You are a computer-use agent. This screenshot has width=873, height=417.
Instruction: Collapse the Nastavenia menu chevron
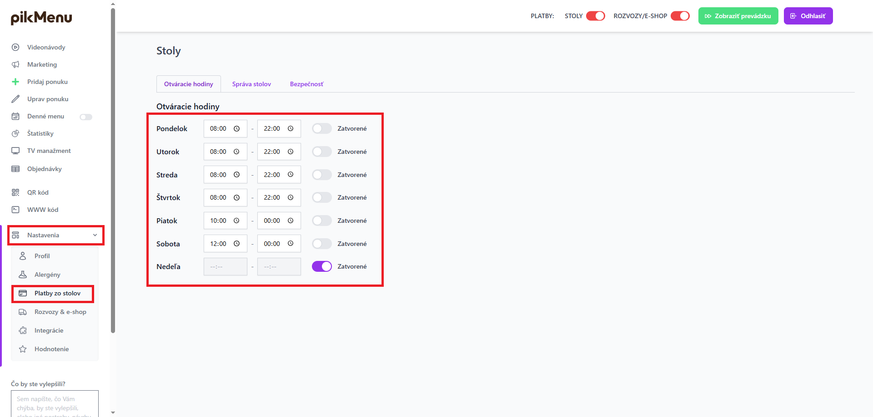tap(95, 235)
